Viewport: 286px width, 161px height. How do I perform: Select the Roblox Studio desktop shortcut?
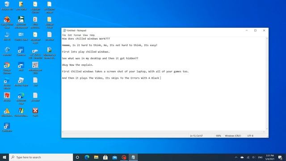point(7,83)
